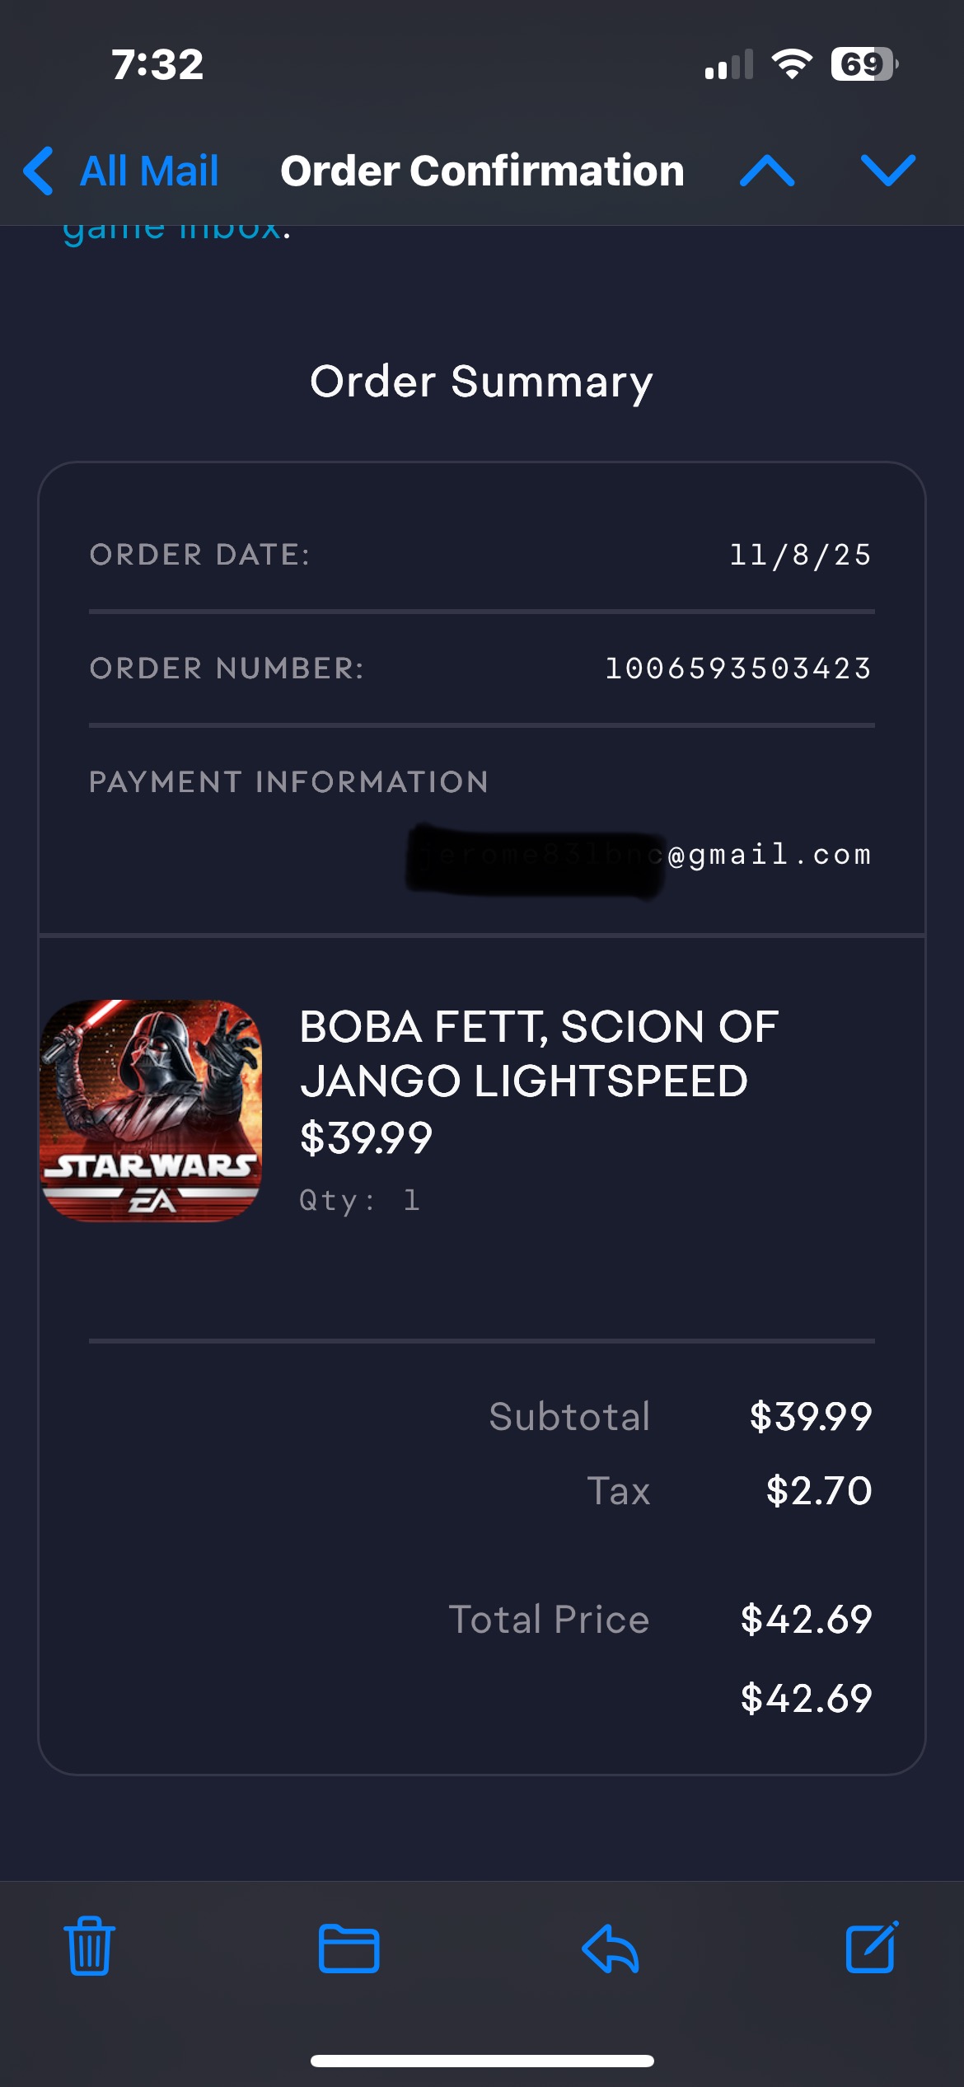Tap the 7:32 clock in status bar
Screen dimensions: 964x2087
pyautogui.click(x=157, y=64)
